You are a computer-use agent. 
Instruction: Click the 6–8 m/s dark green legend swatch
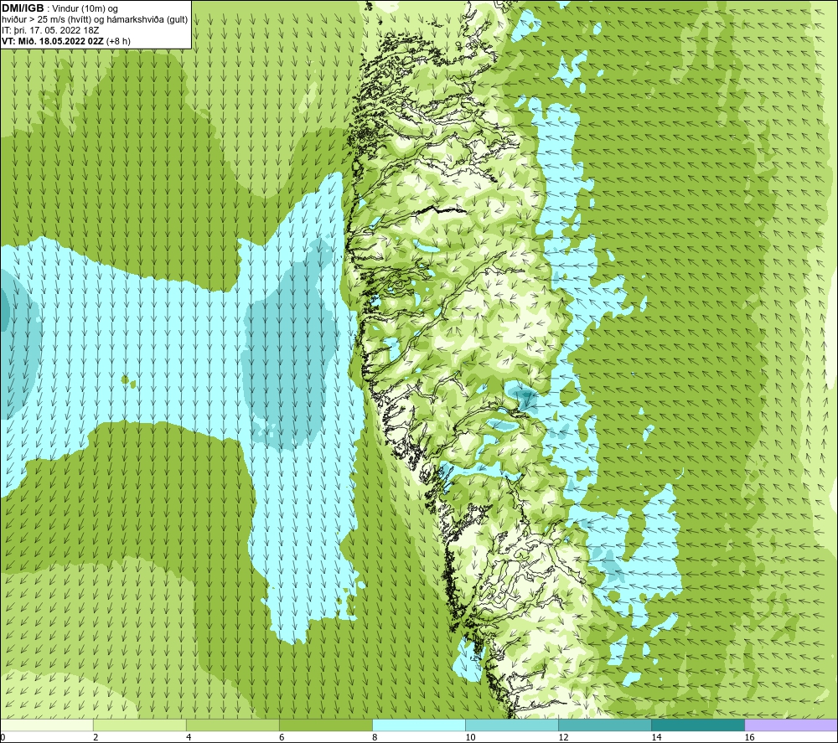326,725
